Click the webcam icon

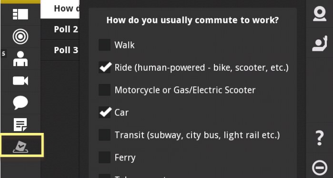click(x=320, y=14)
